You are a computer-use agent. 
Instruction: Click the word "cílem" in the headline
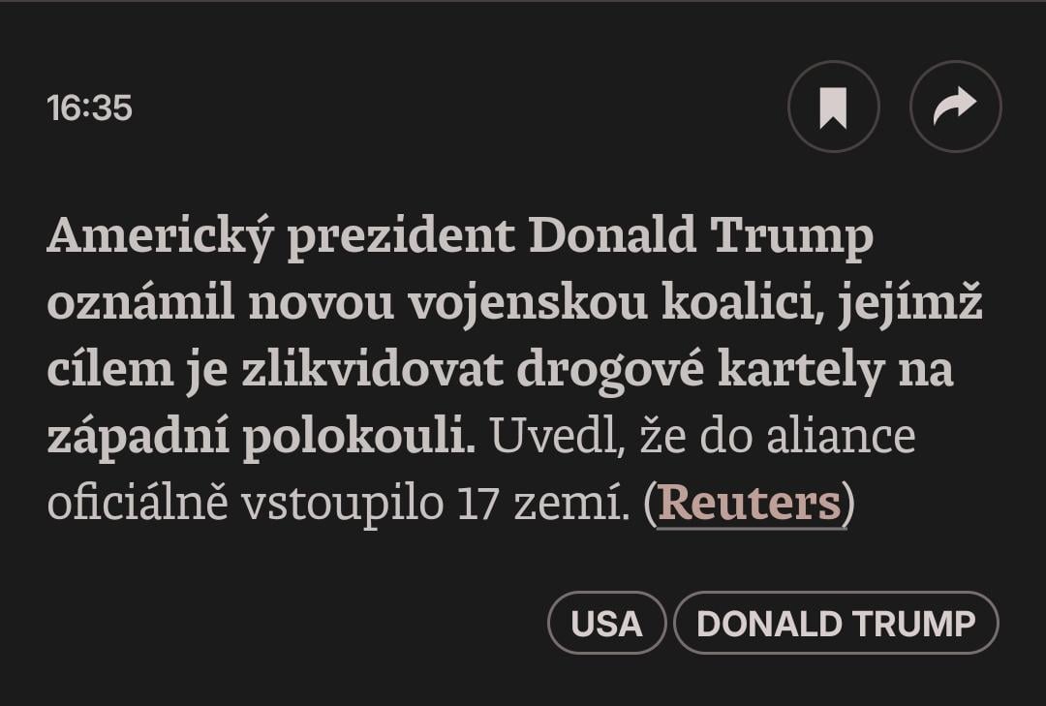[x=104, y=370]
